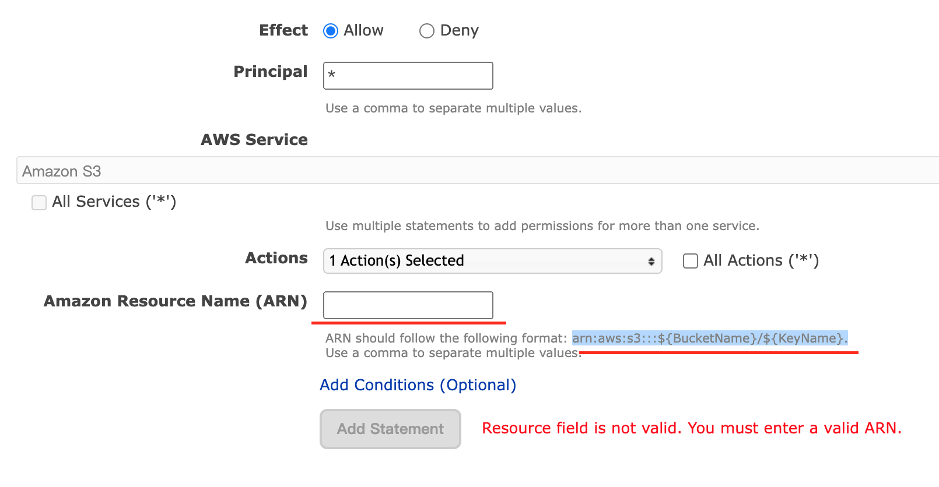Select the Deny effect radio button
This screenshot has height=487, width=939.
pyautogui.click(x=427, y=31)
